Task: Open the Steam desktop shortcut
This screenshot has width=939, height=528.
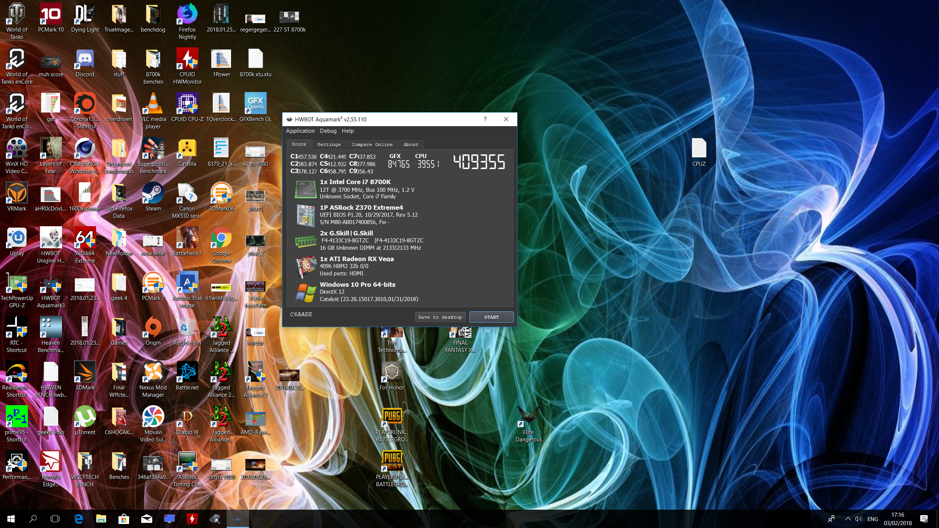Action: (153, 197)
